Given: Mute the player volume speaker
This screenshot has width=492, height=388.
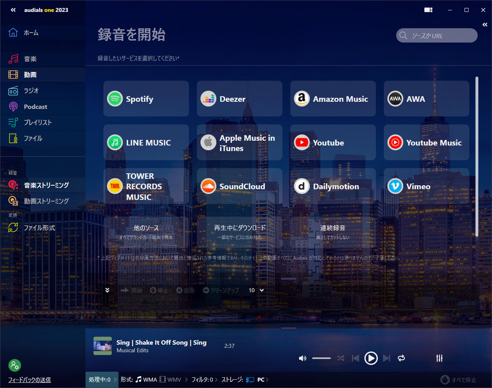Looking at the screenshot, I should [303, 358].
